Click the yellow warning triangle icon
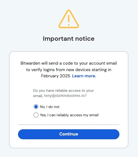Screen dimensions: 138x157 pyautogui.click(x=69, y=19)
